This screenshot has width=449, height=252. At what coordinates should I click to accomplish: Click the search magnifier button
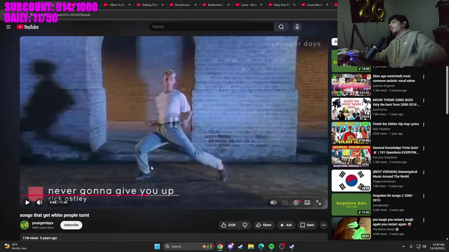[281, 27]
